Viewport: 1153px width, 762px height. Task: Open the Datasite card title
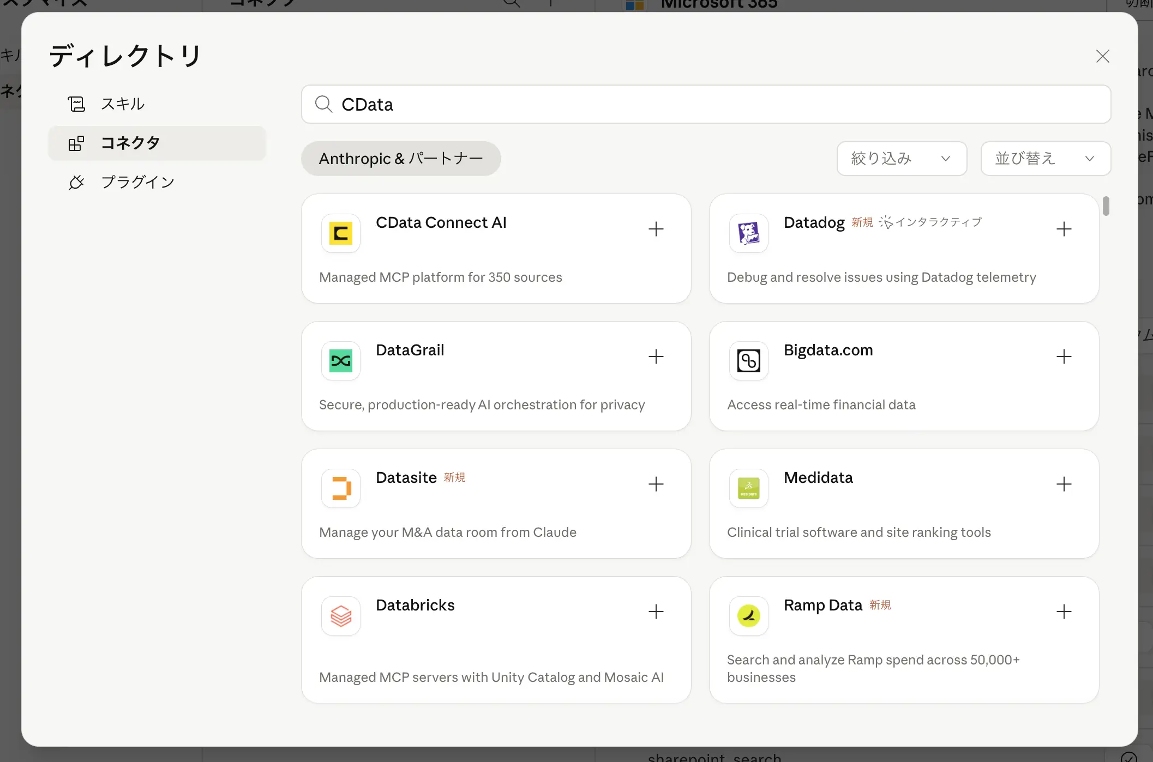click(406, 477)
